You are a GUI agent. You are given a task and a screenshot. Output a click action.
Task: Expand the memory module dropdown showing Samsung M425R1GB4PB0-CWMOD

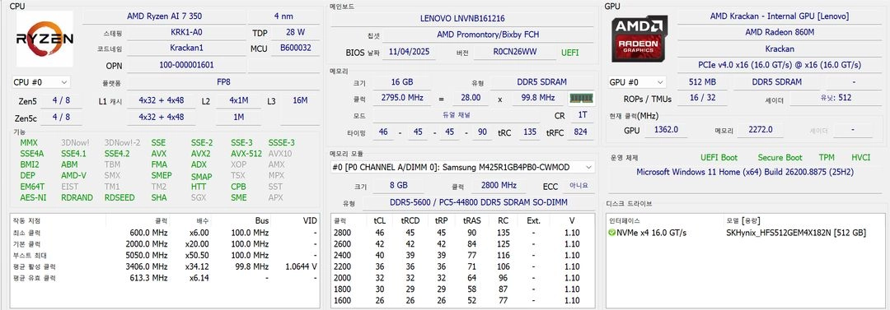click(462, 167)
